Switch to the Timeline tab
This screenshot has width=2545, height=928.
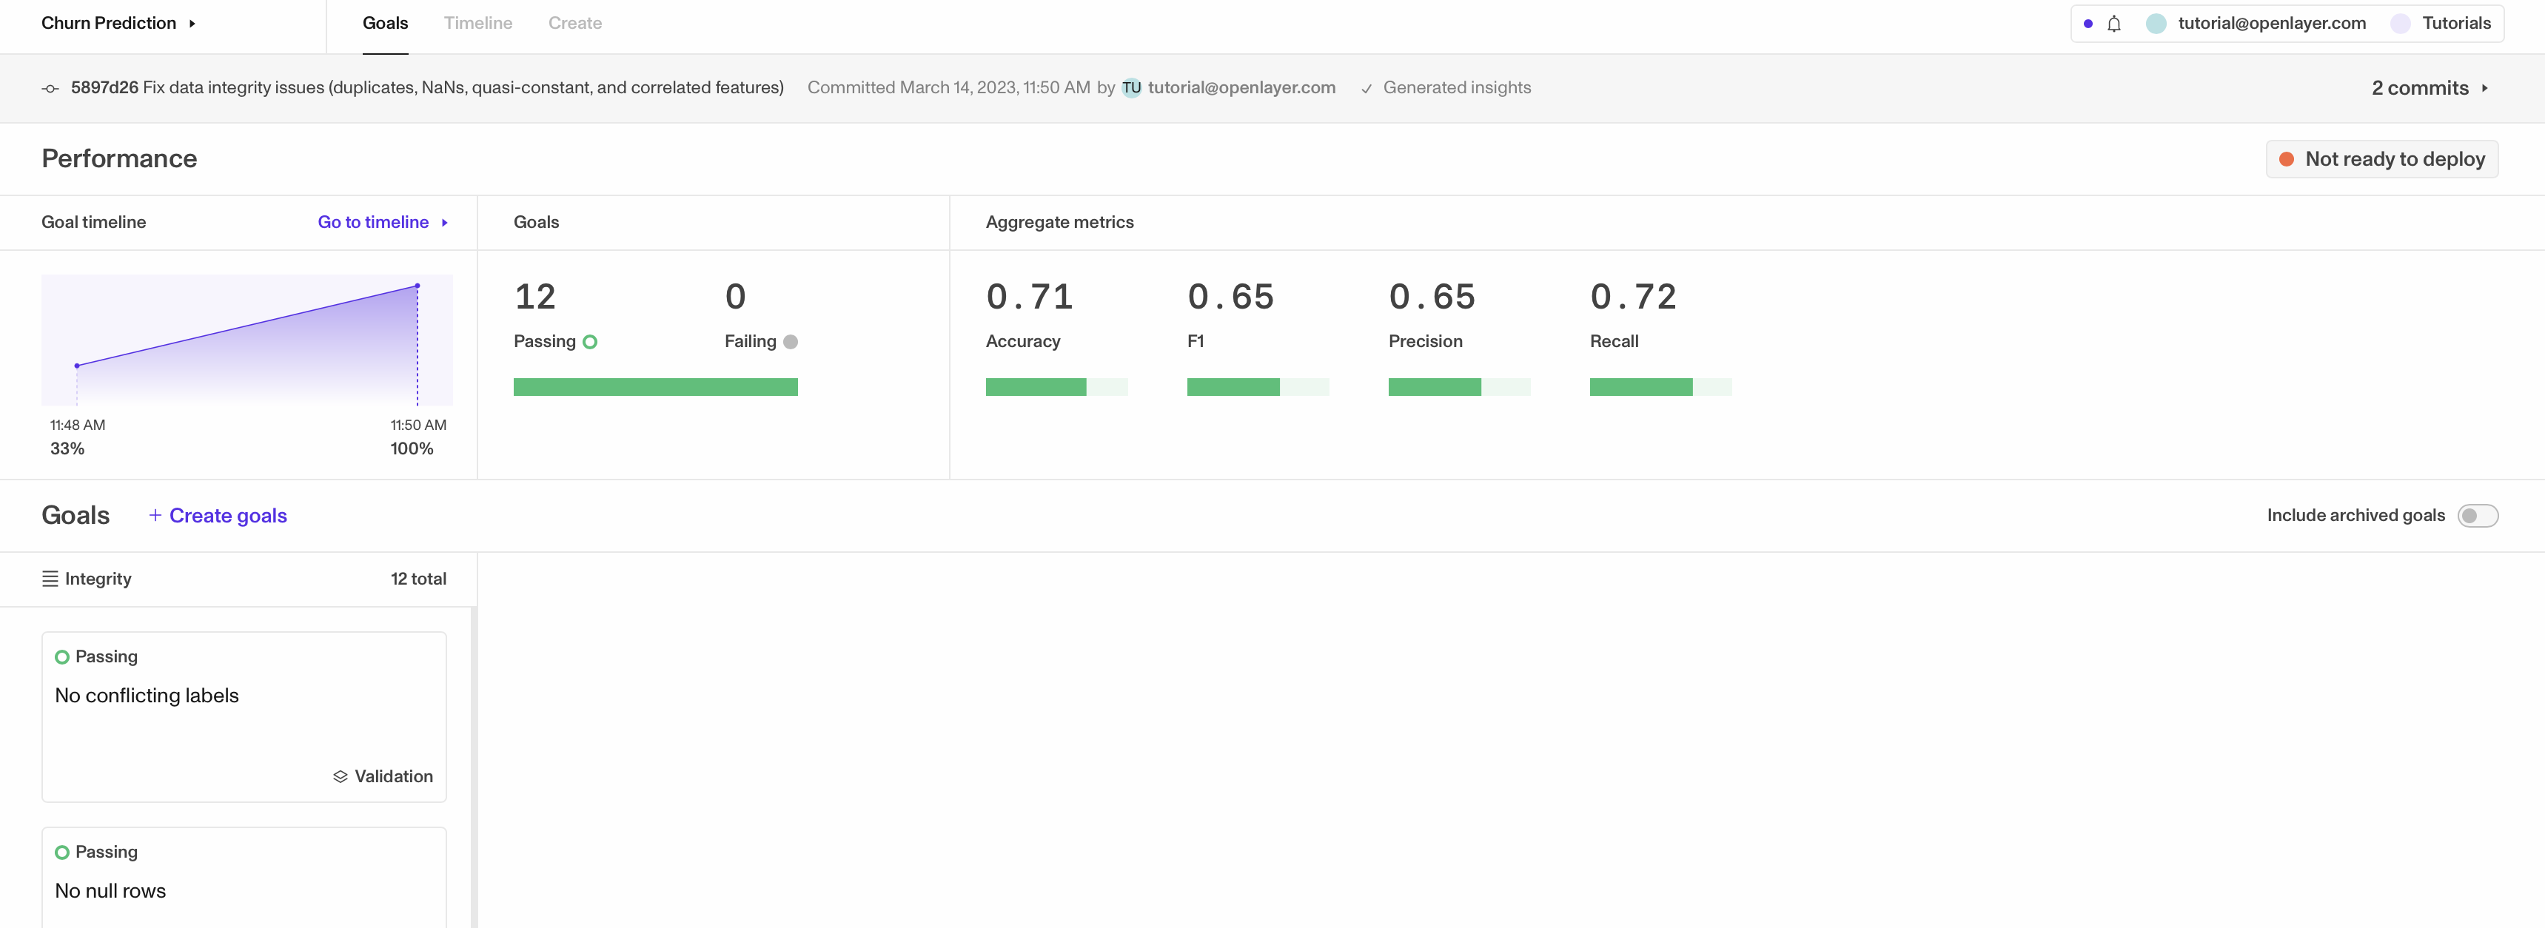pyautogui.click(x=477, y=24)
